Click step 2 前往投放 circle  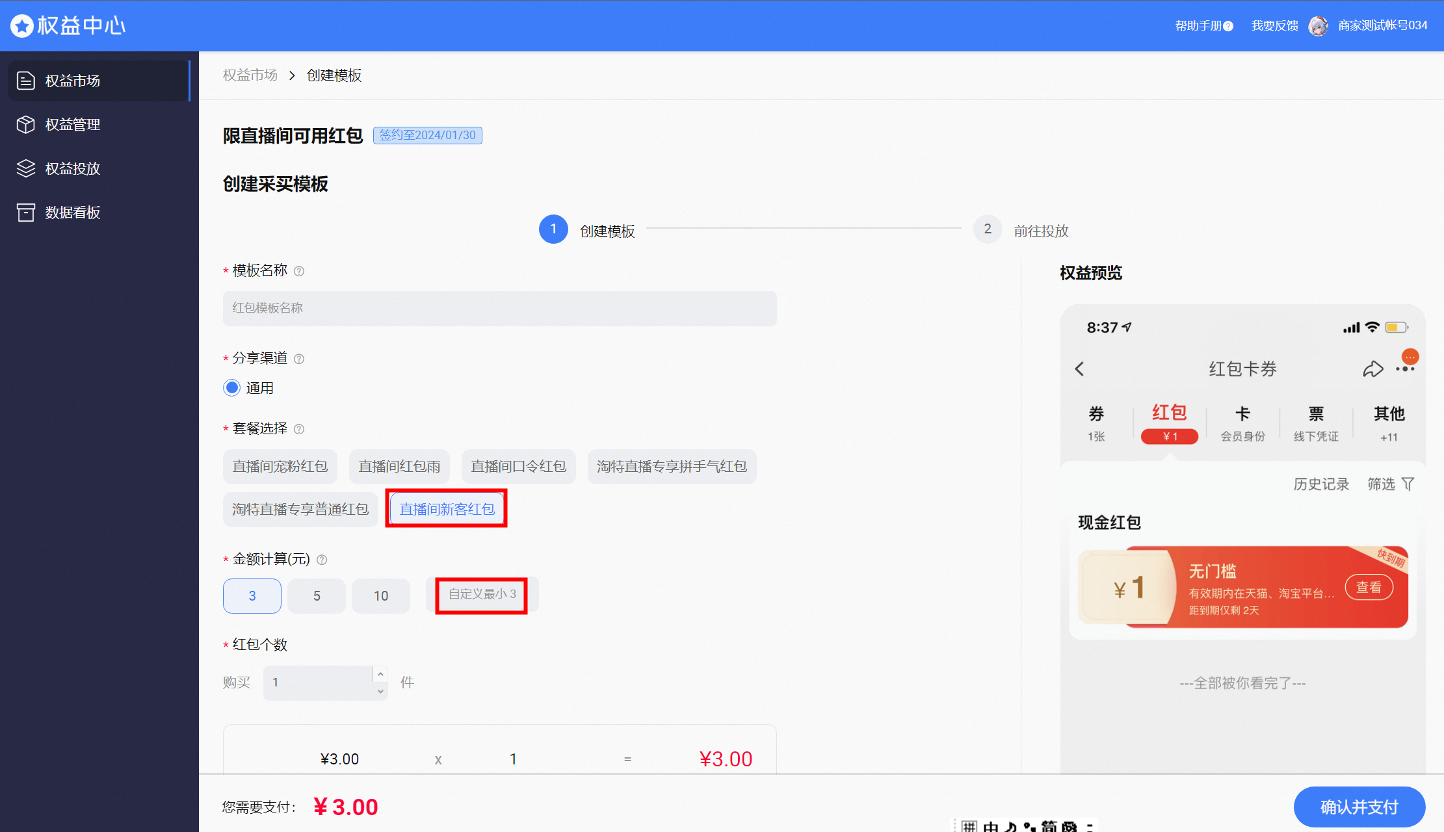988,229
